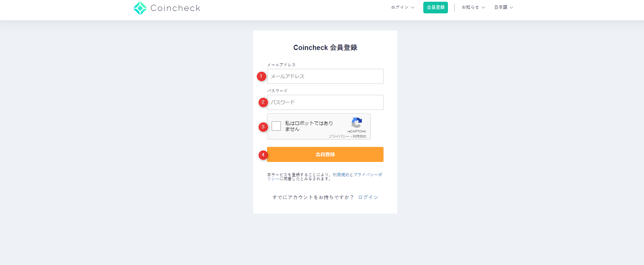The image size is (644, 265).
Task: Click the メールアドレス label above field
Action: 281,65
